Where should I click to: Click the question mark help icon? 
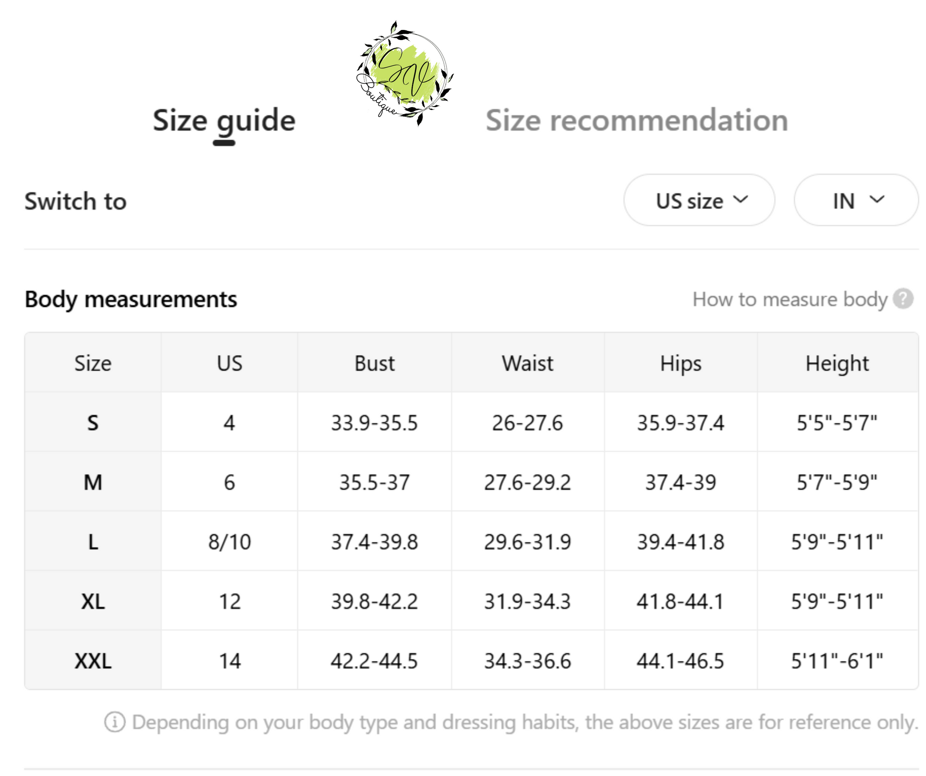903,299
